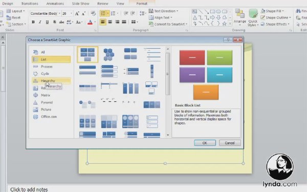Screen dimensions: 307x192
Task: Select the Hierarchy SmartArt category
Action: (51, 81)
